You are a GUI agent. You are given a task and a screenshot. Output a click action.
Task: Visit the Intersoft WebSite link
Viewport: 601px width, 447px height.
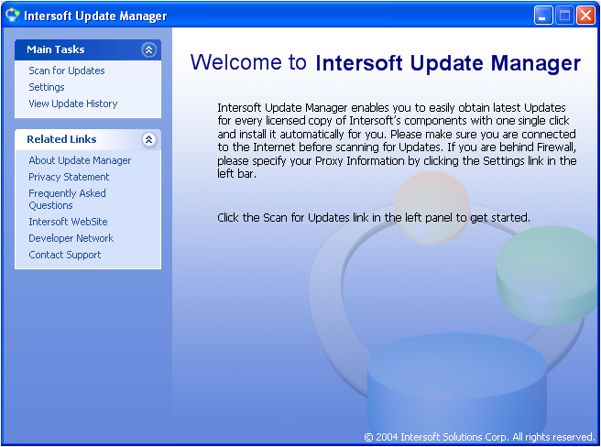(x=68, y=222)
